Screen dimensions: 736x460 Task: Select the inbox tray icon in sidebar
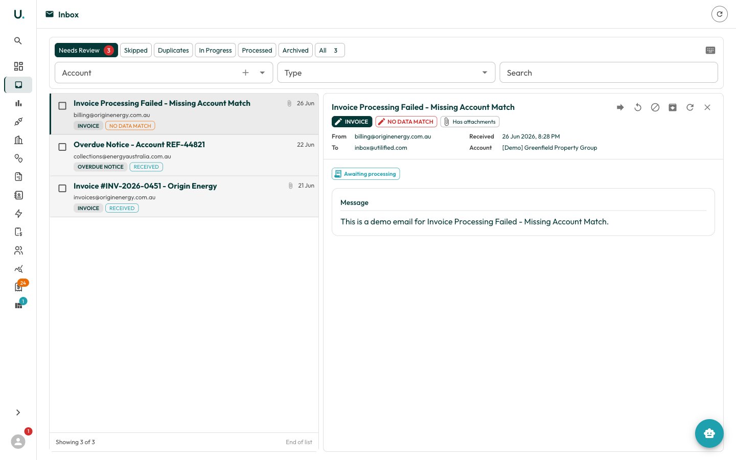18,85
